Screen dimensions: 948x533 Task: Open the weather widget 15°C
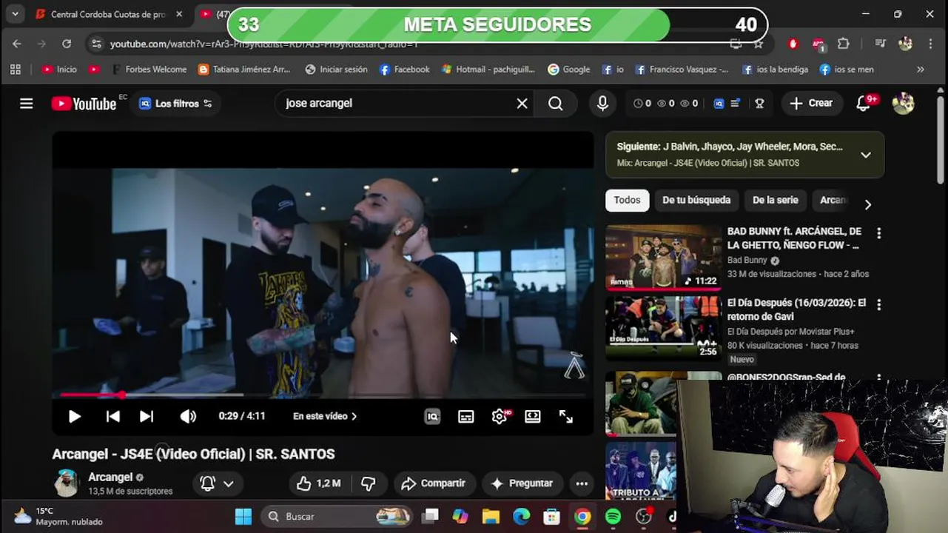58,517
